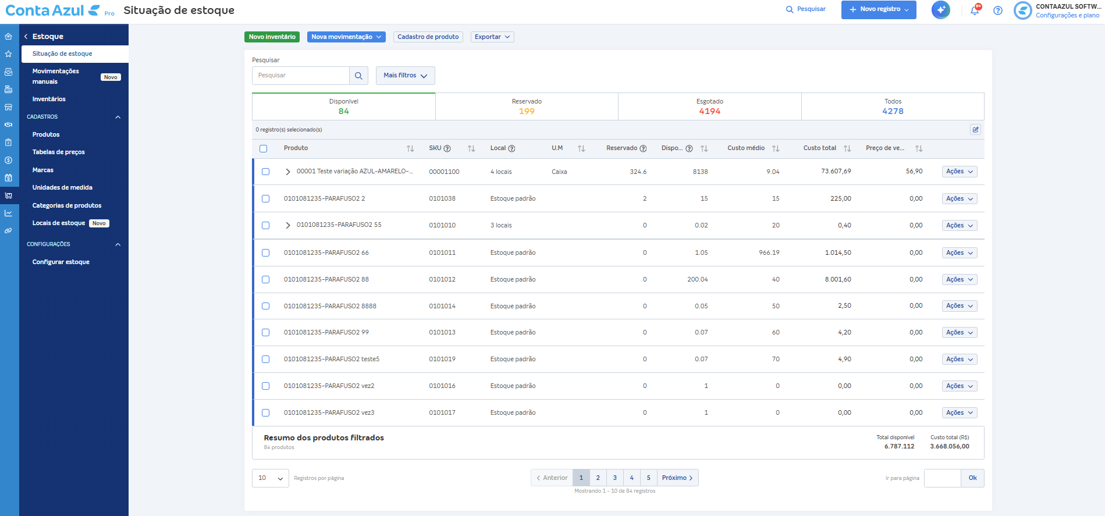
Task: Click the edit columns icon above table
Action: pyautogui.click(x=975, y=130)
